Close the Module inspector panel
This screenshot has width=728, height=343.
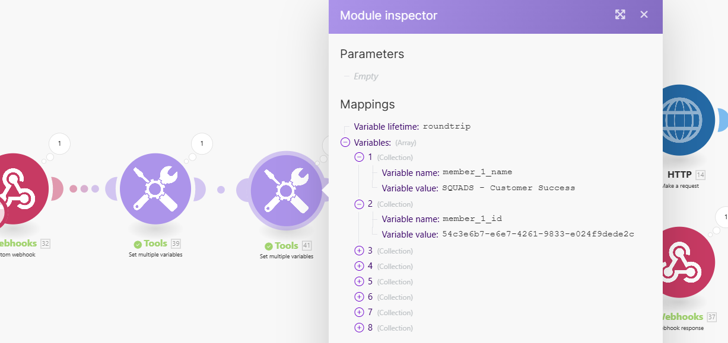644,15
